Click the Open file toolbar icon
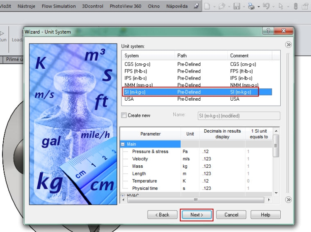This screenshot has width=311, height=232. coord(222,6)
